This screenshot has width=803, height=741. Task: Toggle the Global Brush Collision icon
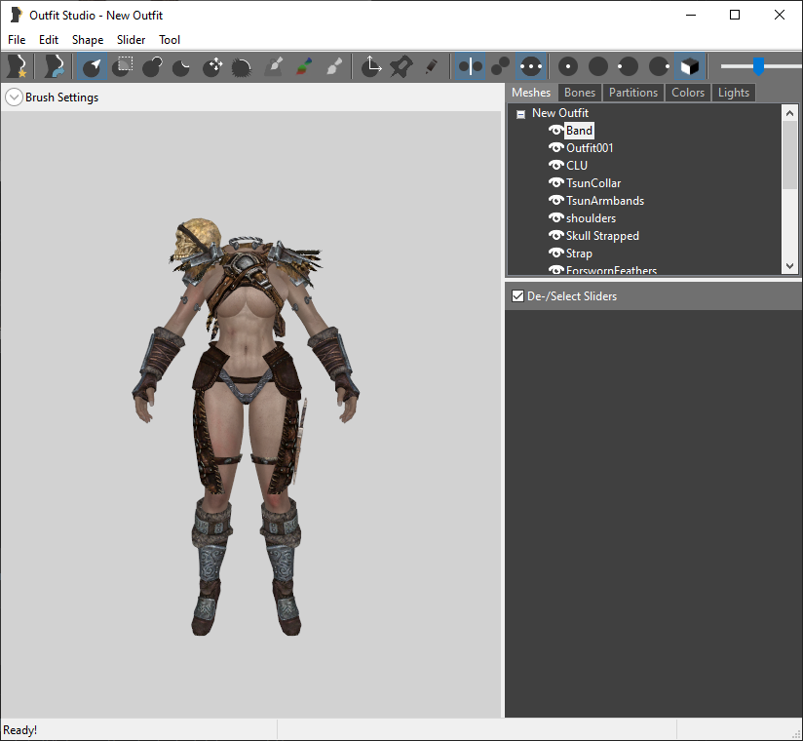(x=530, y=66)
